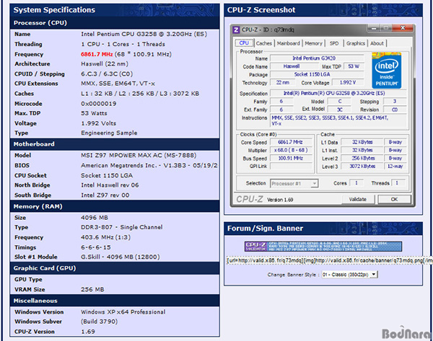The image size is (433, 341).
Task: Click the Name field showing Intel Pentium G3420
Action: (317, 58)
